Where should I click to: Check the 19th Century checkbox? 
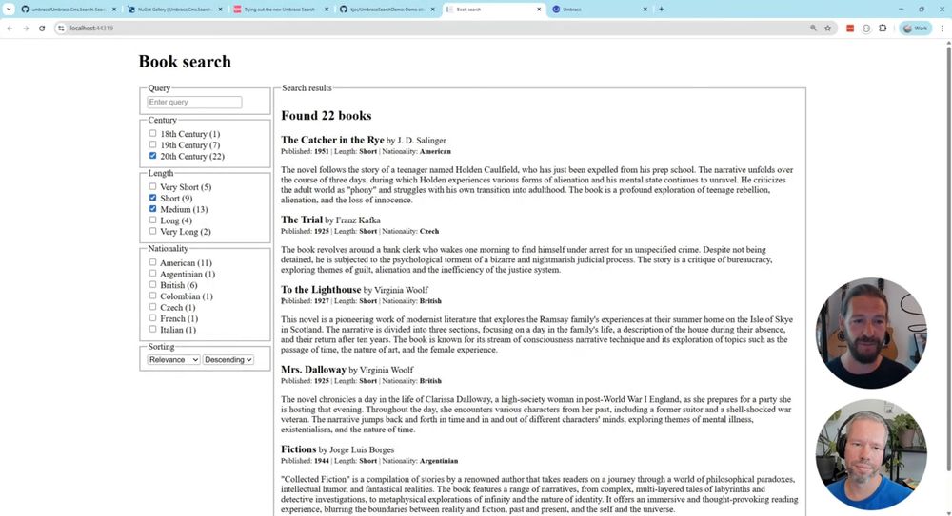pos(152,144)
